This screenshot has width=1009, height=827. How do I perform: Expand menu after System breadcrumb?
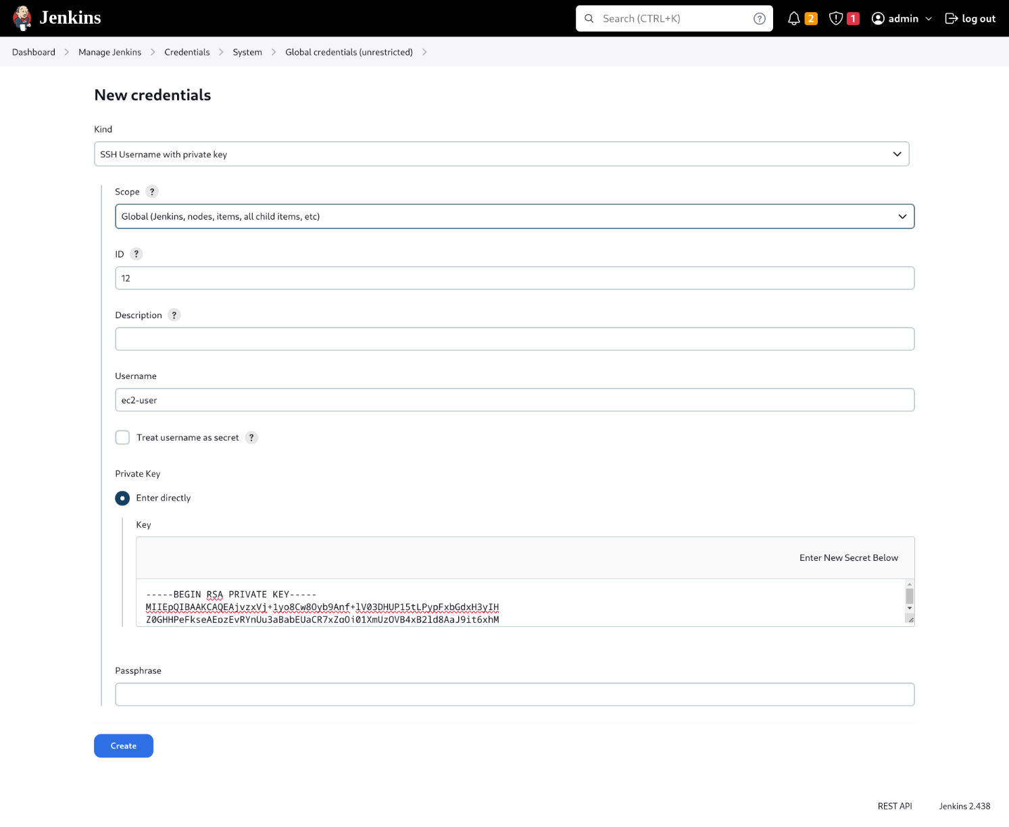pyautogui.click(x=274, y=52)
